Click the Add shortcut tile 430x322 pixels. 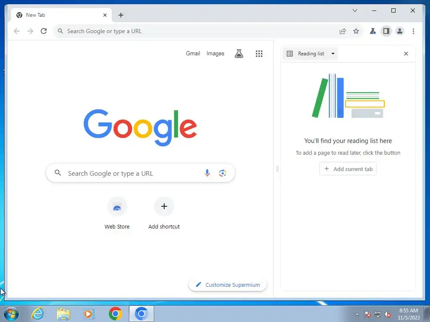pyautogui.click(x=164, y=213)
